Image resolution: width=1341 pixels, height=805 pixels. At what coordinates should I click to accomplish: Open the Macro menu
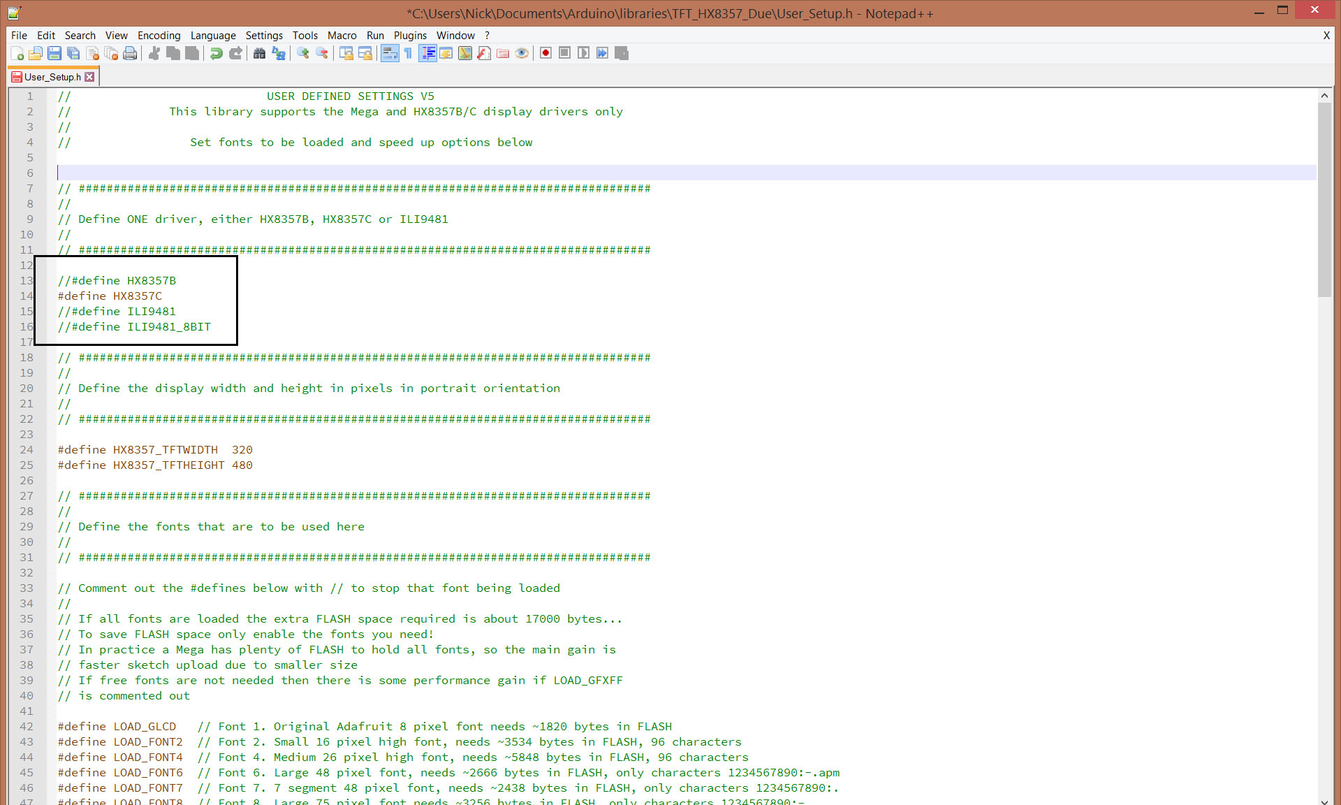pyautogui.click(x=342, y=36)
